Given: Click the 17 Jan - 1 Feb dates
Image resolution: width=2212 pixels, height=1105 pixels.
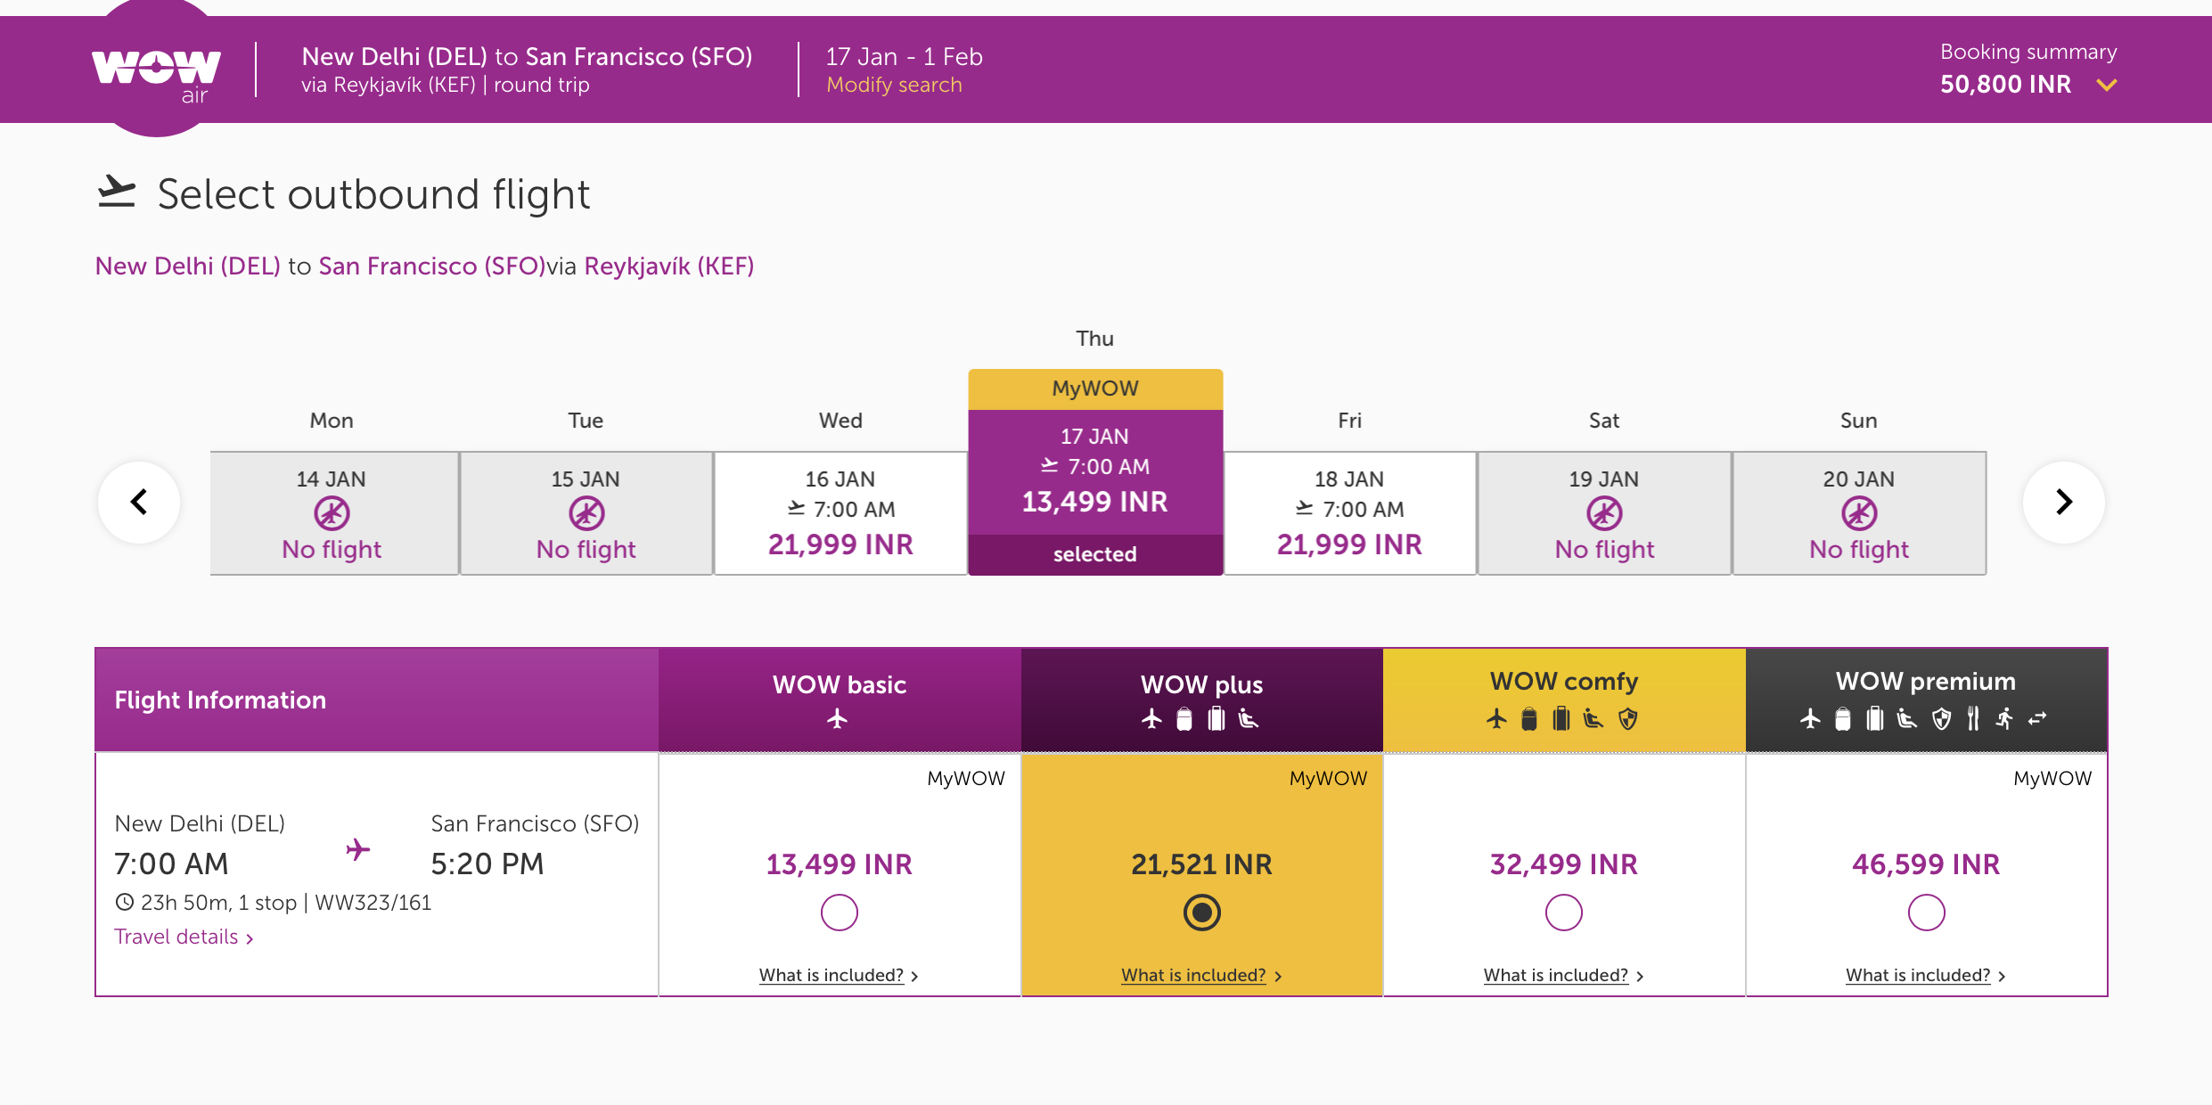Looking at the screenshot, I should pyautogui.click(x=904, y=56).
